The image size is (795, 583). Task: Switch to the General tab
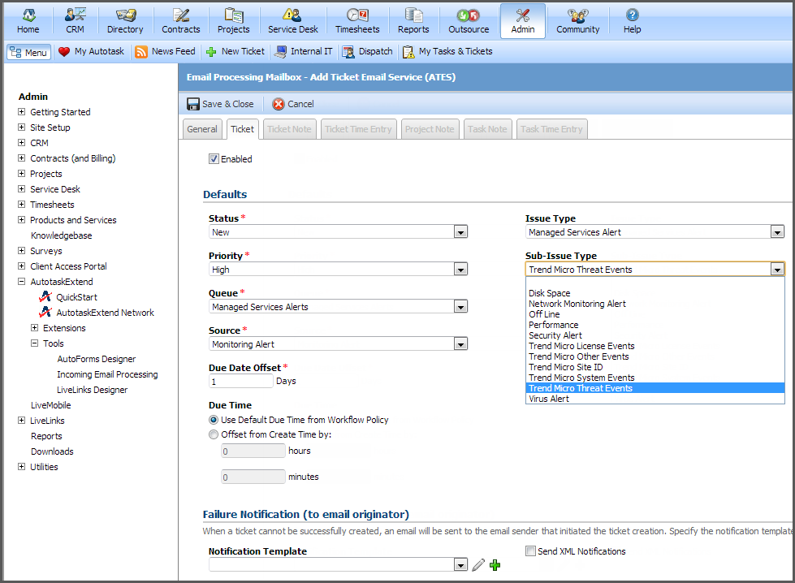[x=202, y=129]
